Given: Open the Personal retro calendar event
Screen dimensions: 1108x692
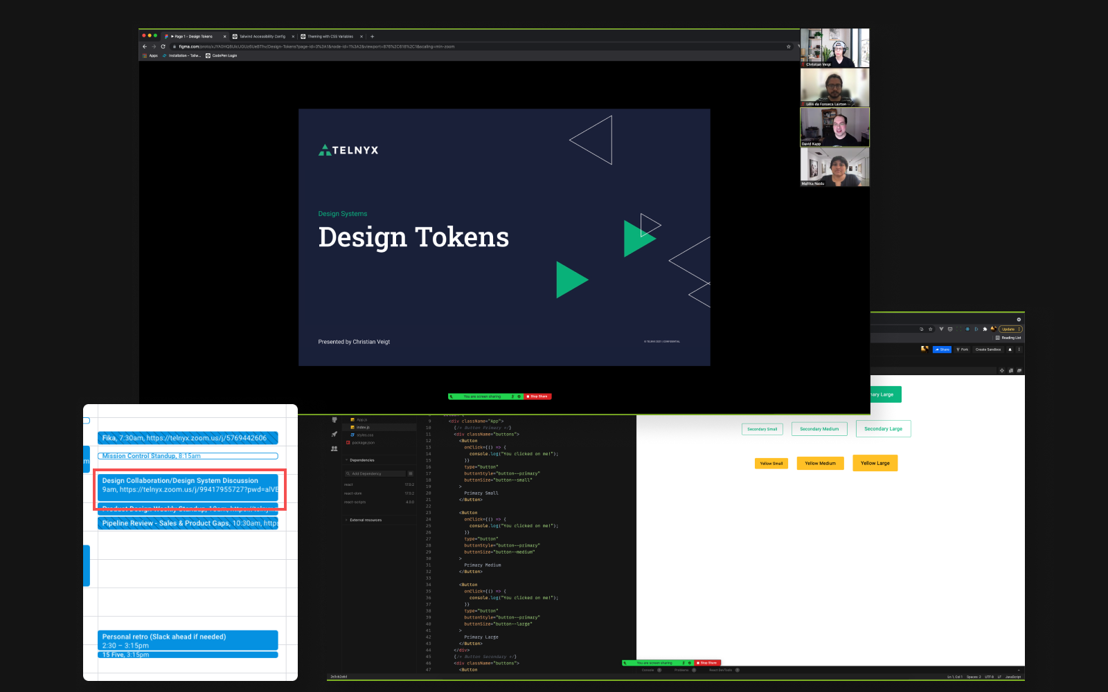Looking at the screenshot, I should pyautogui.click(x=188, y=640).
